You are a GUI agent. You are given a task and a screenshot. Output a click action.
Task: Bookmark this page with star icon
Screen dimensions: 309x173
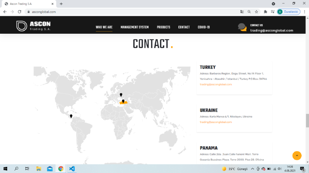(256, 12)
